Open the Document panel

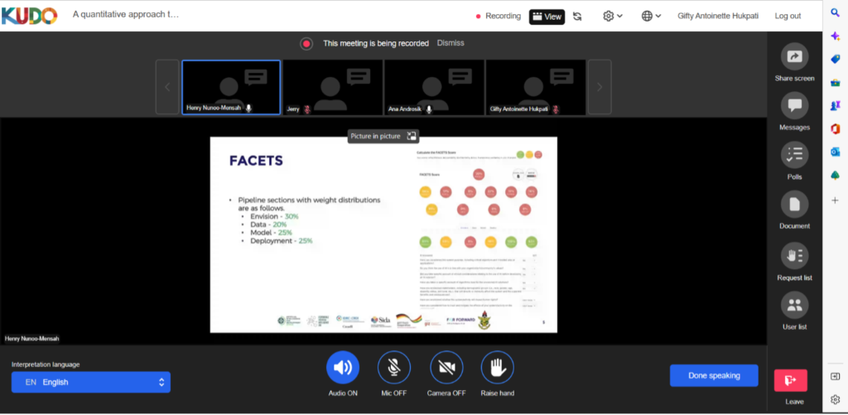794,205
